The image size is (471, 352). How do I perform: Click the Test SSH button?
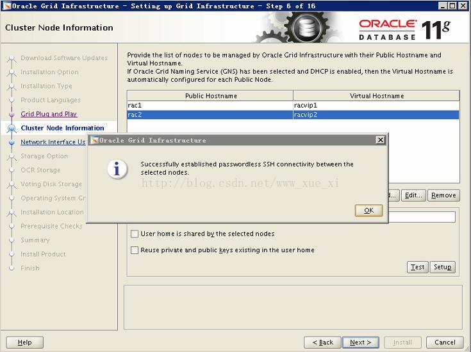(x=418, y=267)
